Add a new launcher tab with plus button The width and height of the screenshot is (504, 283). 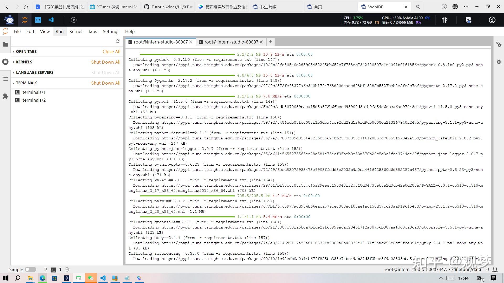[271, 42]
